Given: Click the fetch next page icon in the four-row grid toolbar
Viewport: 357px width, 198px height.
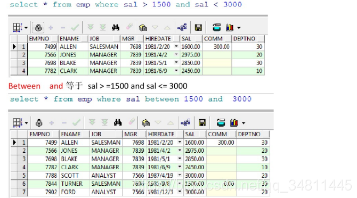Looking at the screenshot, I should tap(91, 28).
